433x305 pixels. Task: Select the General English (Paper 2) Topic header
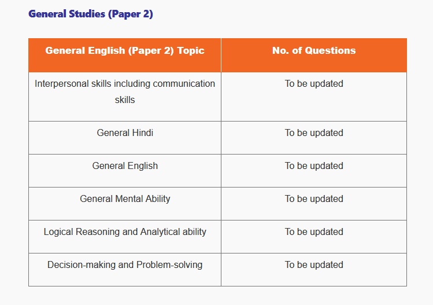click(x=125, y=50)
